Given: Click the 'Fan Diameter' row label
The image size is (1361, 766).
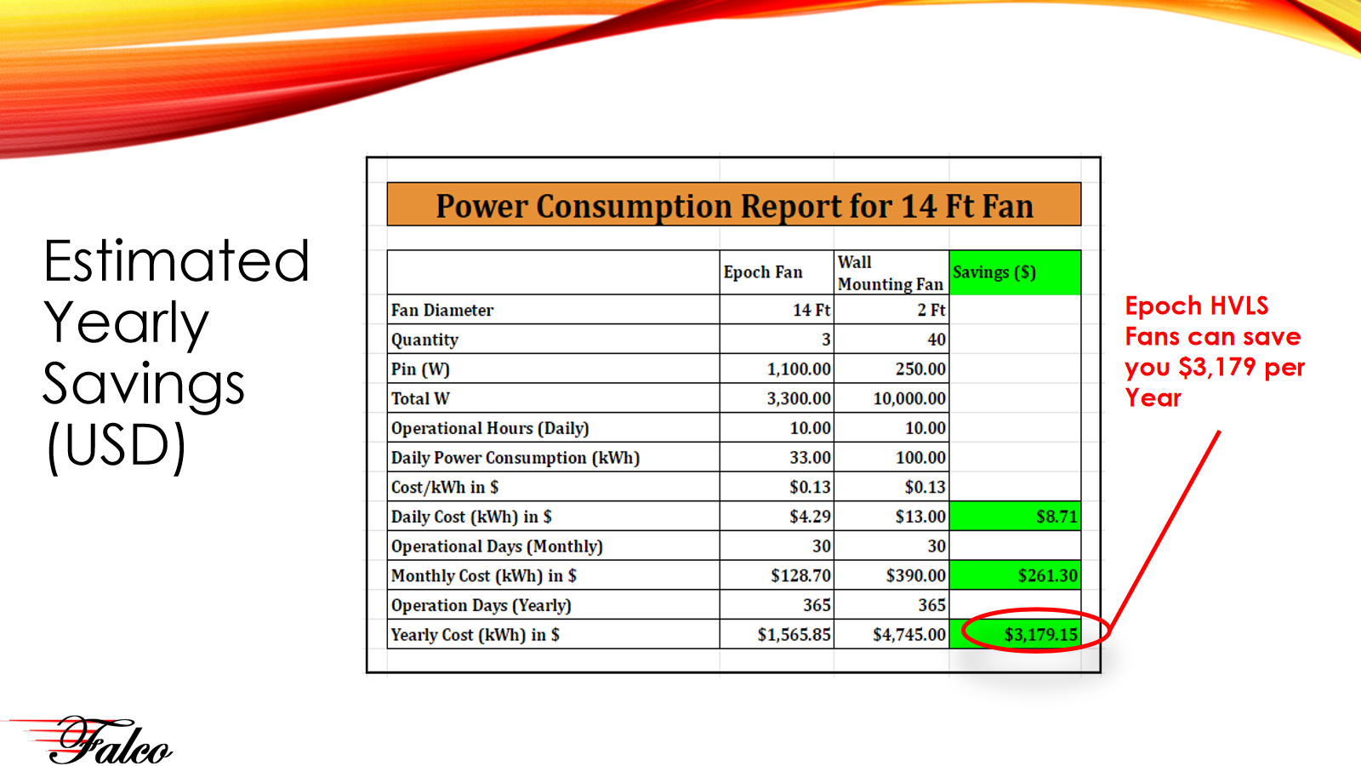Looking at the screenshot, I should coord(442,310).
